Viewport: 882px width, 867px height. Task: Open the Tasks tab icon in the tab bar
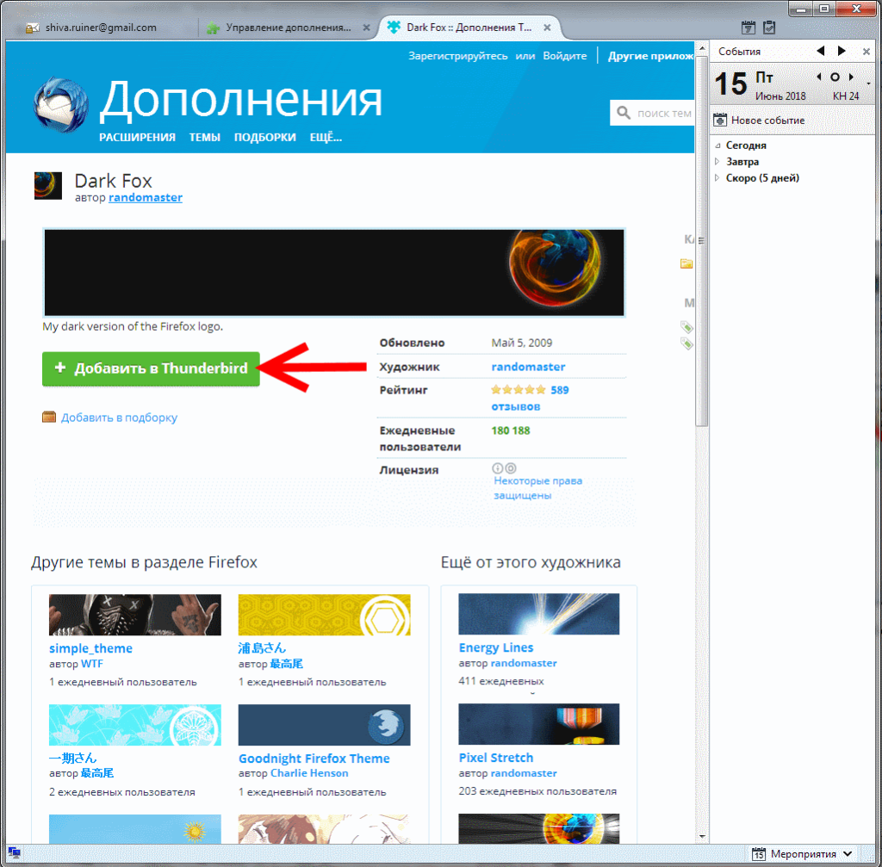(769, 28)
